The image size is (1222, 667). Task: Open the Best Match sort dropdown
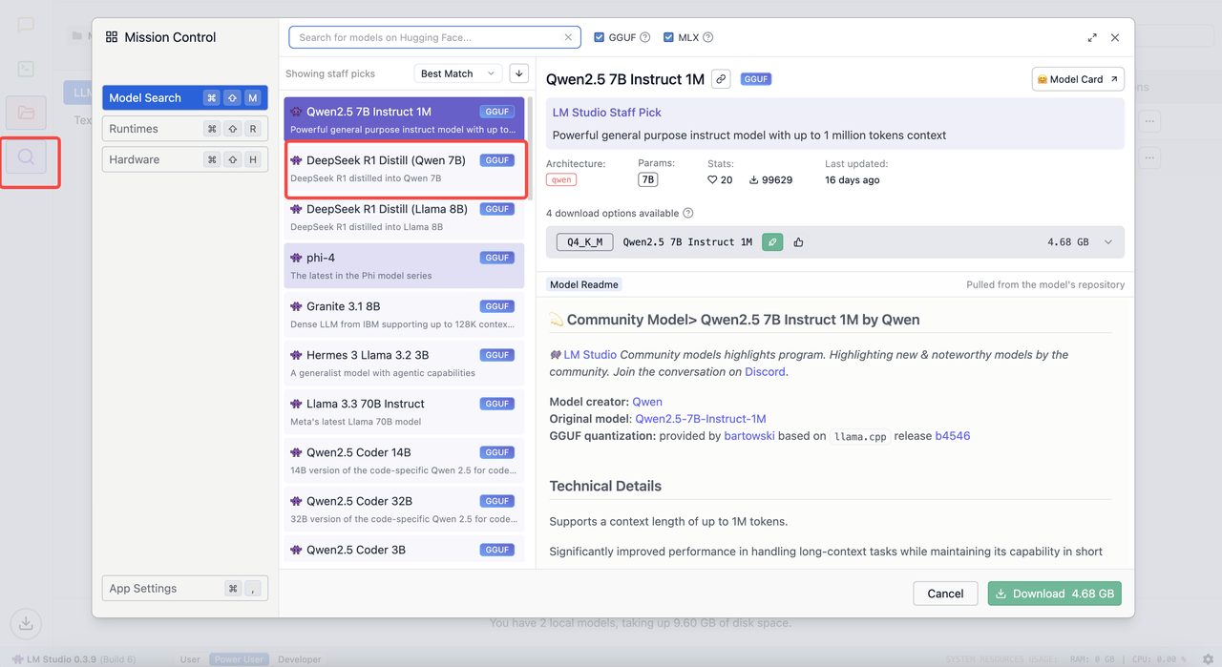click(458, 73)
